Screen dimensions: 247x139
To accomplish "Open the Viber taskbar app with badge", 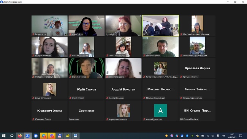I will (52, 136).
